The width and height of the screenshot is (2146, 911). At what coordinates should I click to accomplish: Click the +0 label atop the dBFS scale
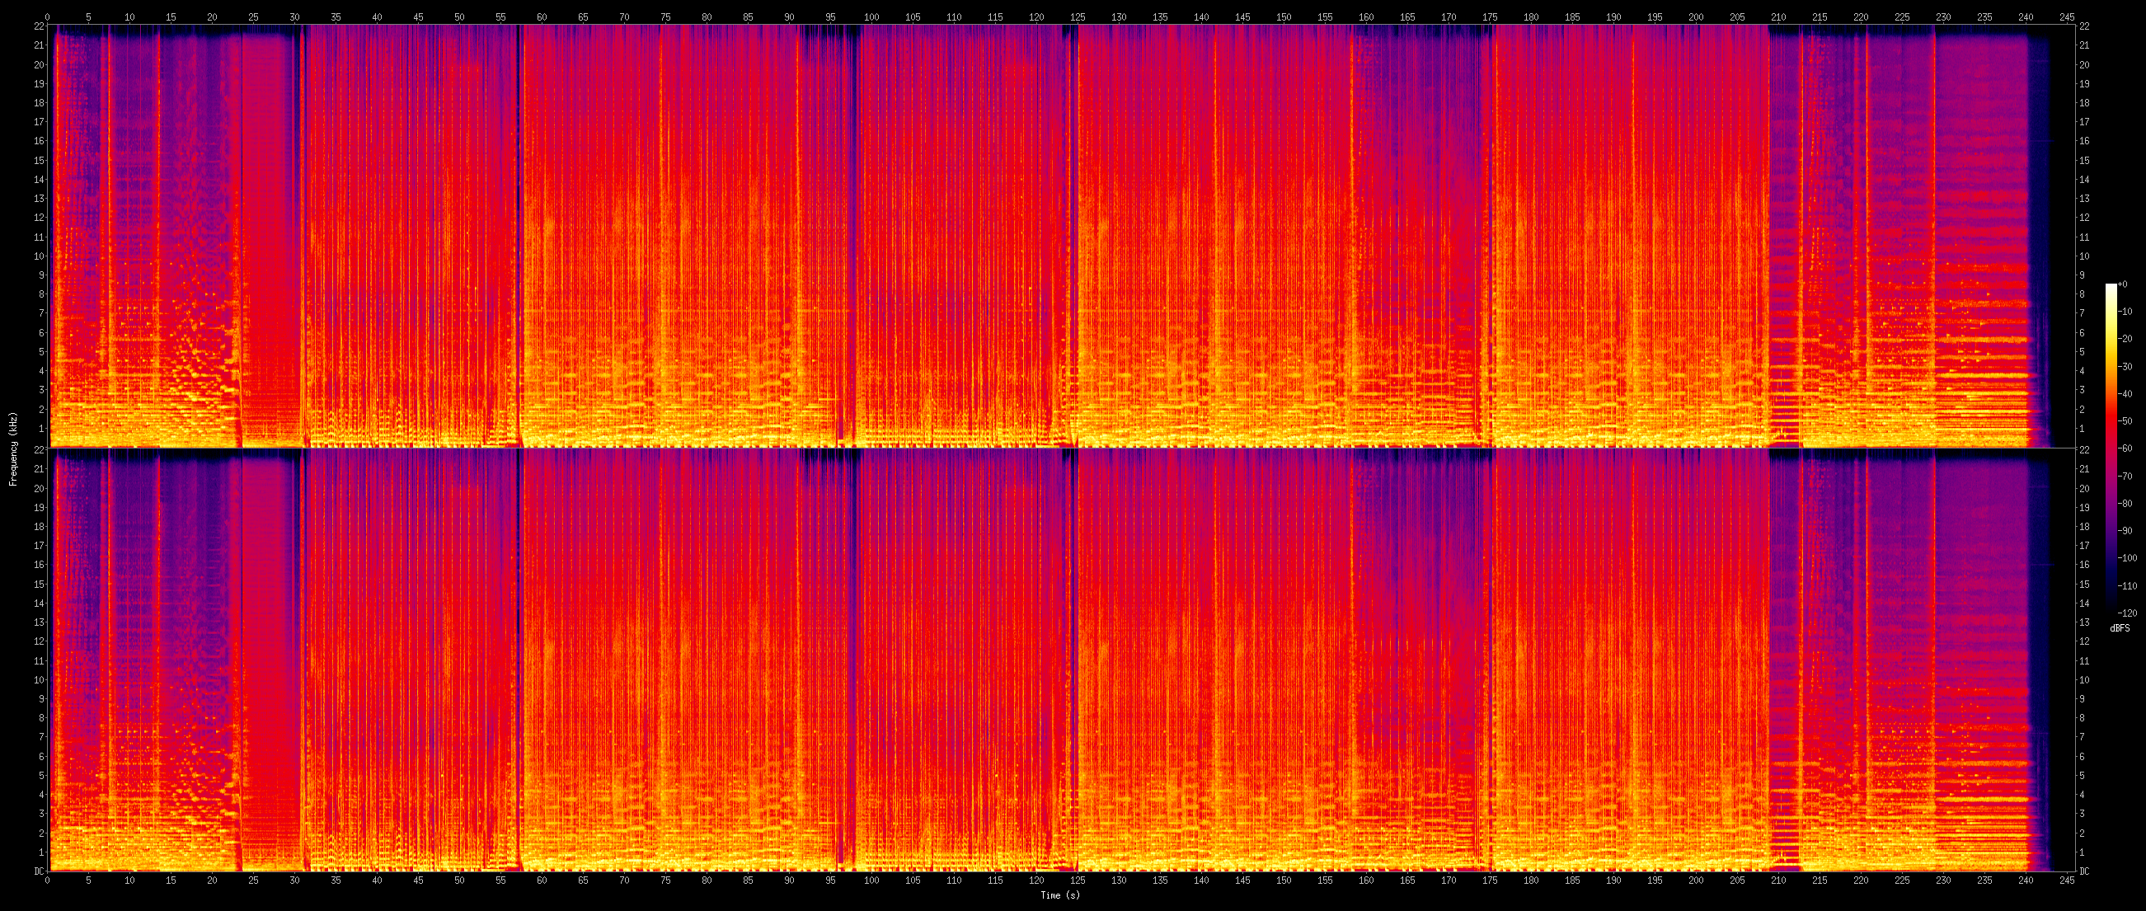[x=2124, y=284]
